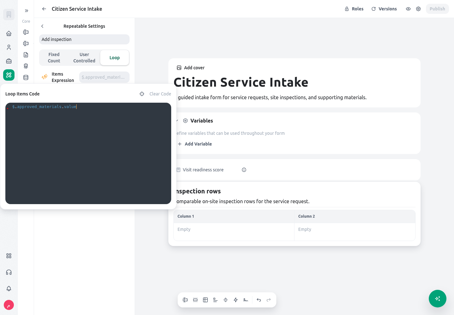Viewport: 454px width, 315px height.
Task: Select the first text-field icon under Core
Action: (26, 32)
